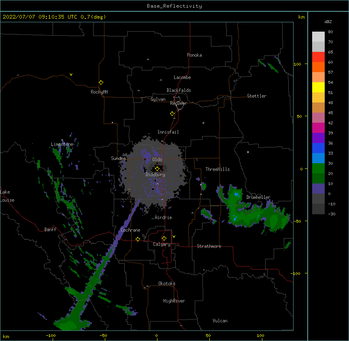Click the Blackfalds city label
The width and height of the screenshot is (349, 341).
179,90
